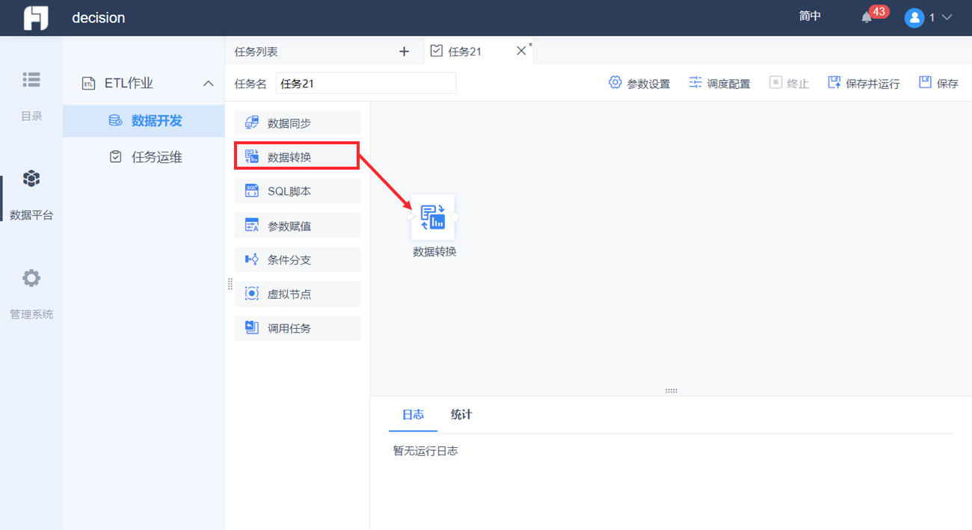Click the 暂无运行日志 text
This screenshot has width=972, height=530.
pyautogui.click(x=425, y=451)
